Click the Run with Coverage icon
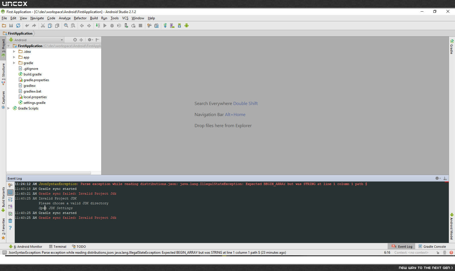The height and width of the screenshot is (271, 455). (x=119, y=26)
